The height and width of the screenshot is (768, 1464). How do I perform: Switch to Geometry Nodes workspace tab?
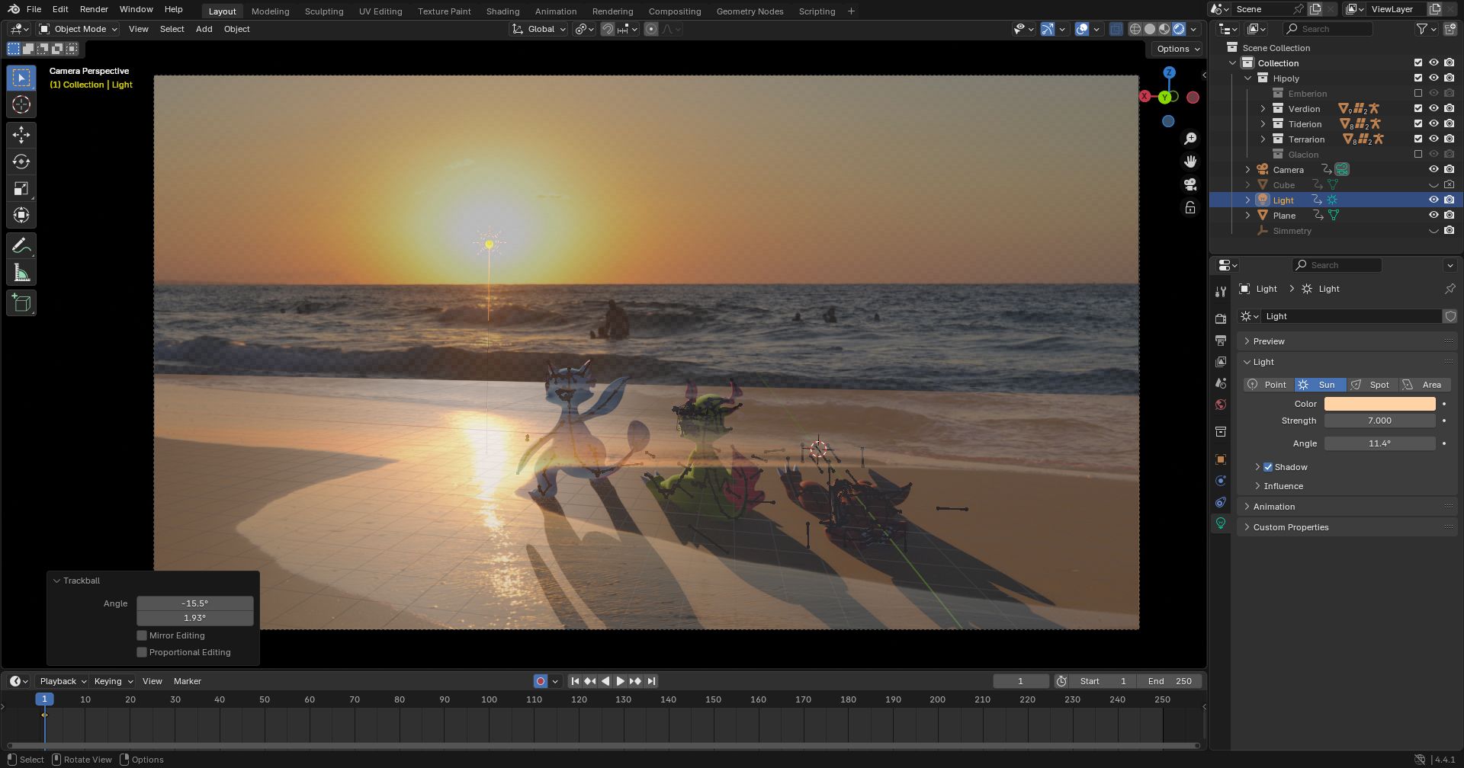(750, 11)
